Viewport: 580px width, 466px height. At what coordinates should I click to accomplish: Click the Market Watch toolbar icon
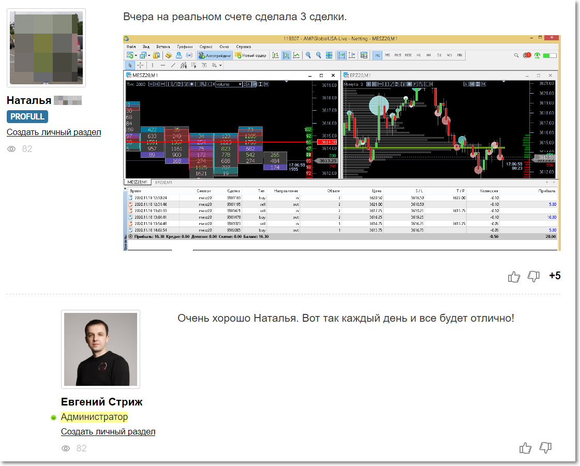pyautogui.click(x=156, y=55)
